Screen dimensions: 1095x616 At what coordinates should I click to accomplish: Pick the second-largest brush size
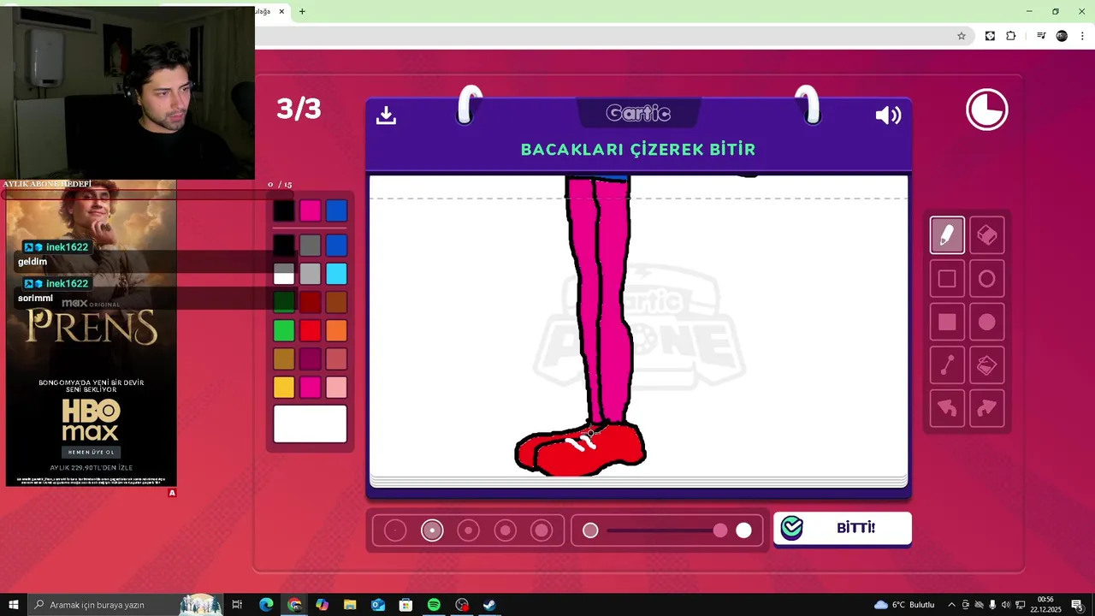point(505,530)
